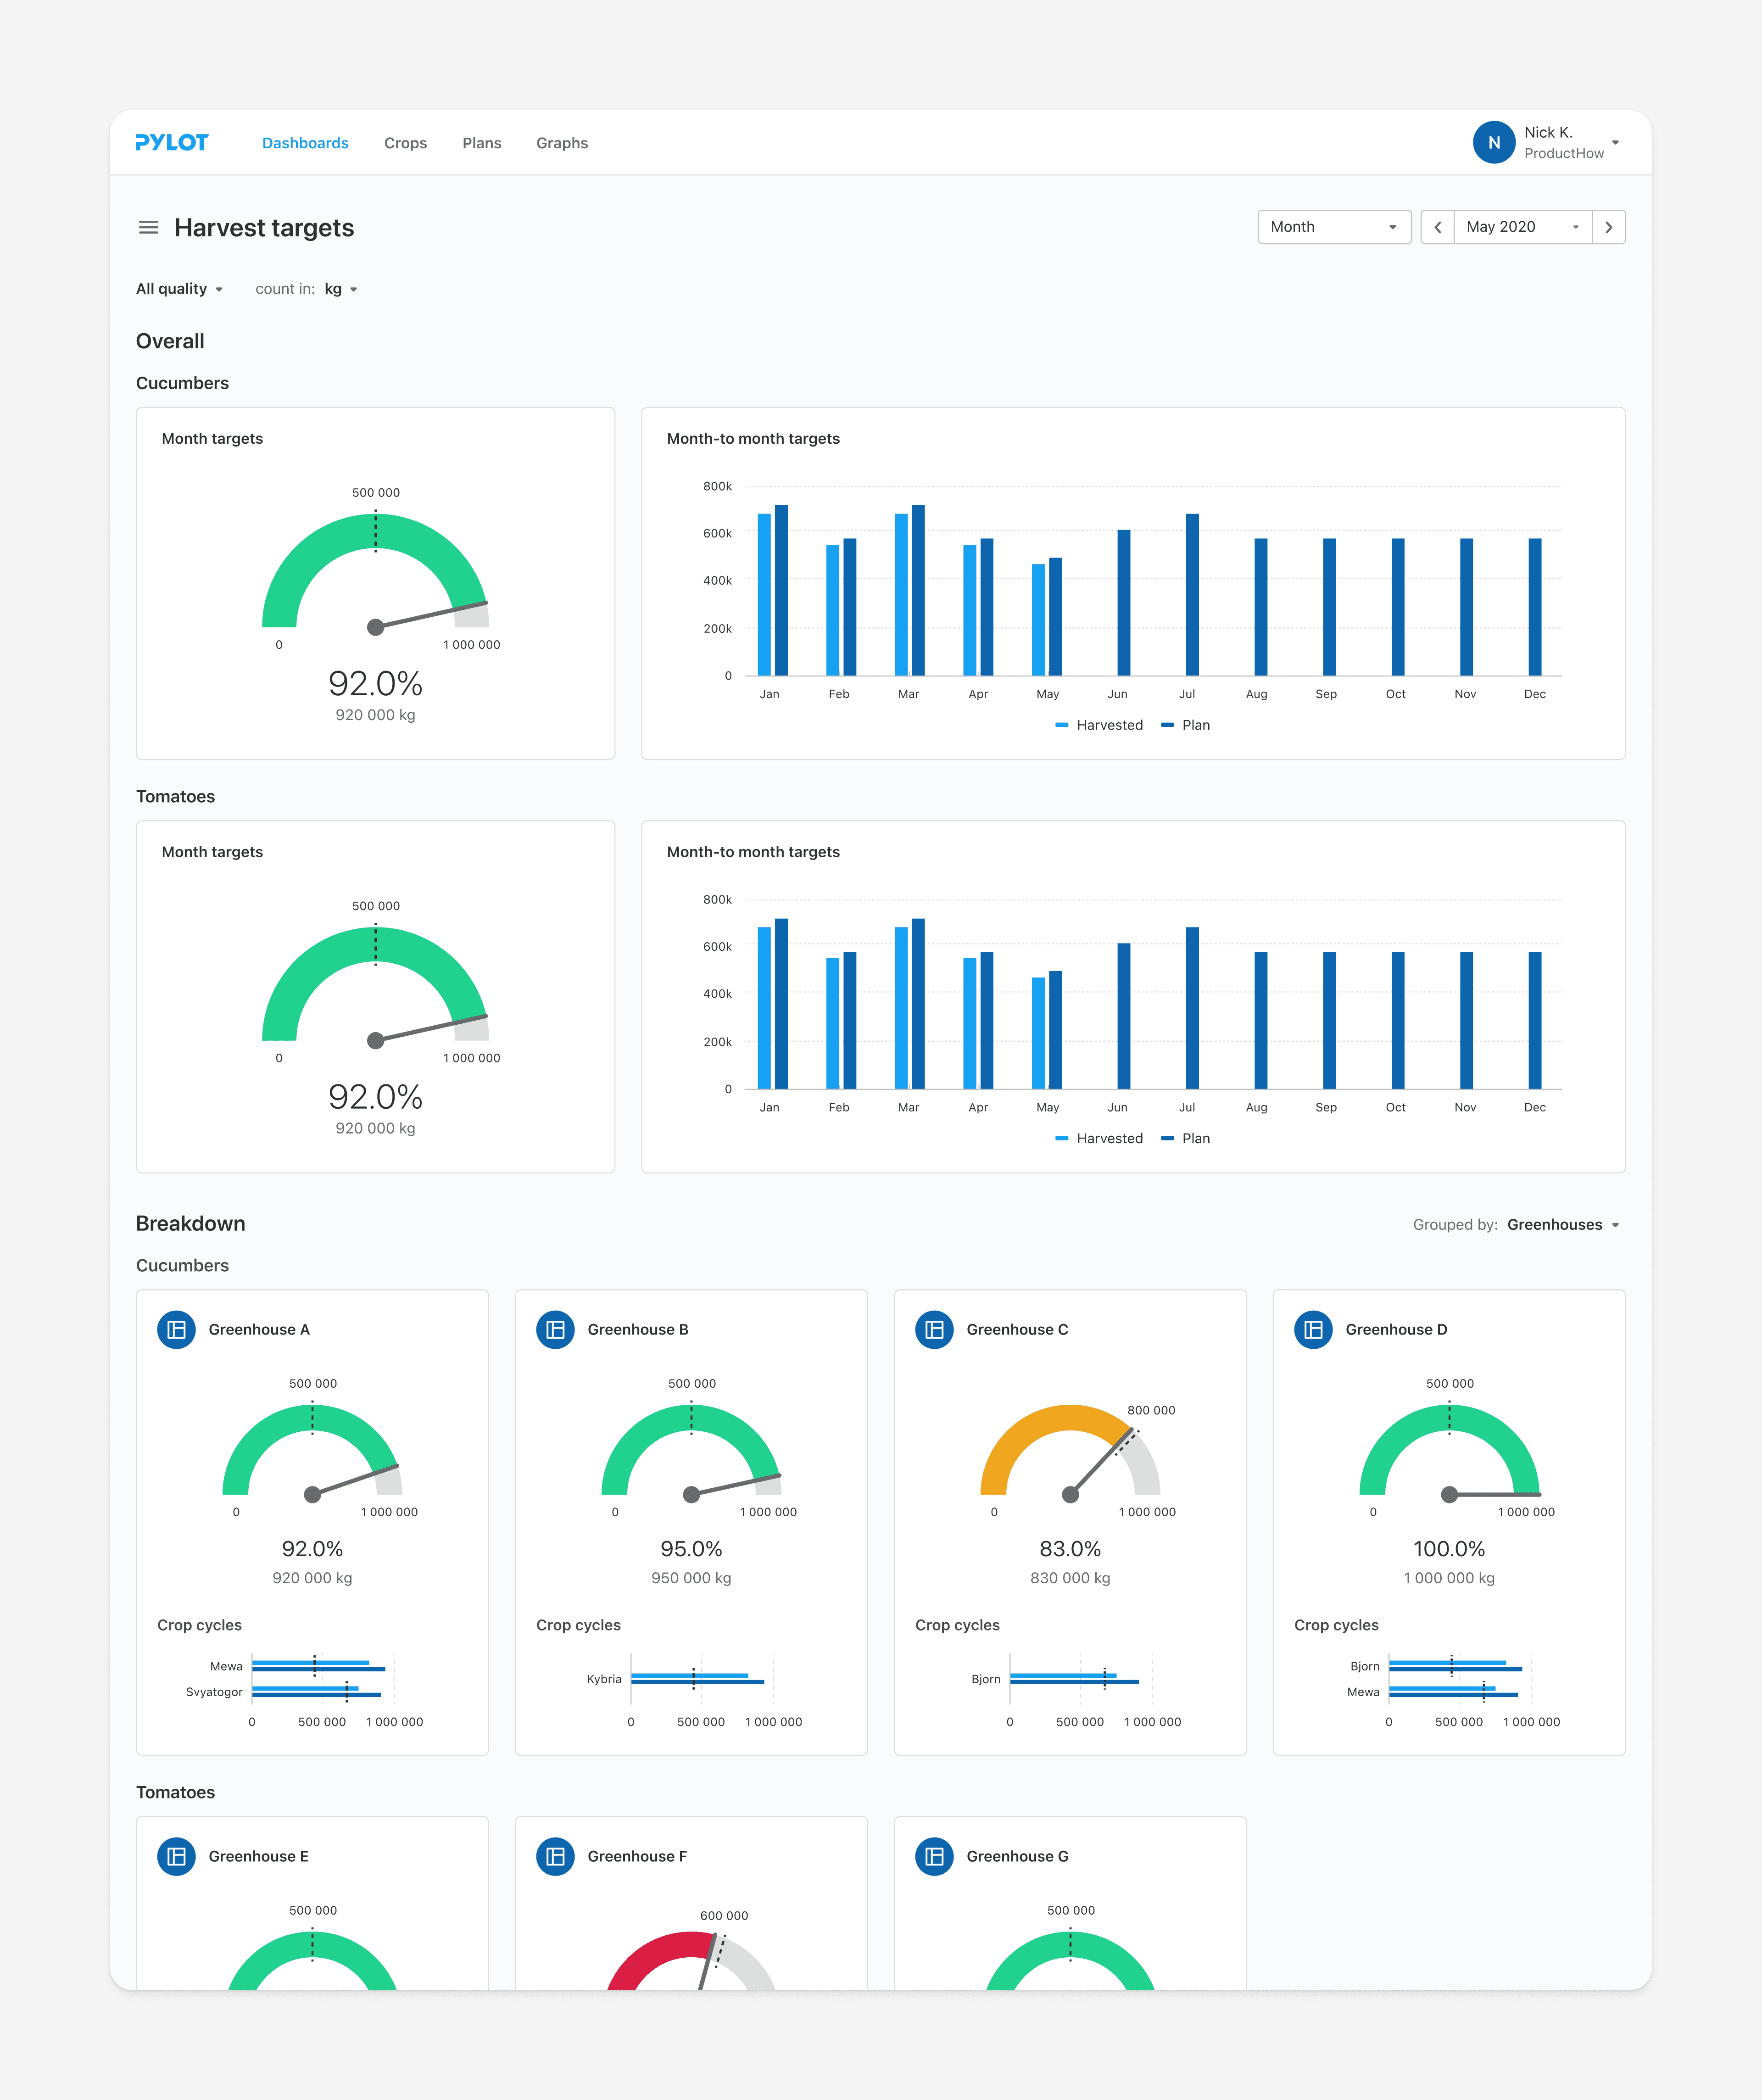Click the Greenhouse D icon
This screenshot has height=2100, width=1762.
1313,1329
